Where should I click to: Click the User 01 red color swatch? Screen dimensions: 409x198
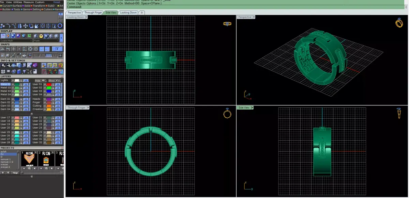49,84
